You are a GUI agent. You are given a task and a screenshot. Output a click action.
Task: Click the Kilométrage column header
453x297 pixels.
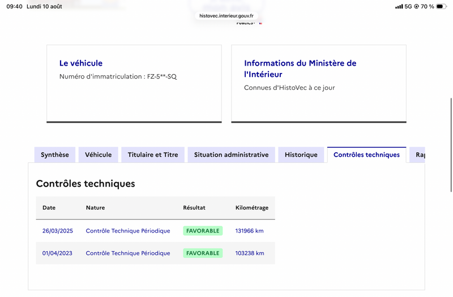tap(252, 208)
